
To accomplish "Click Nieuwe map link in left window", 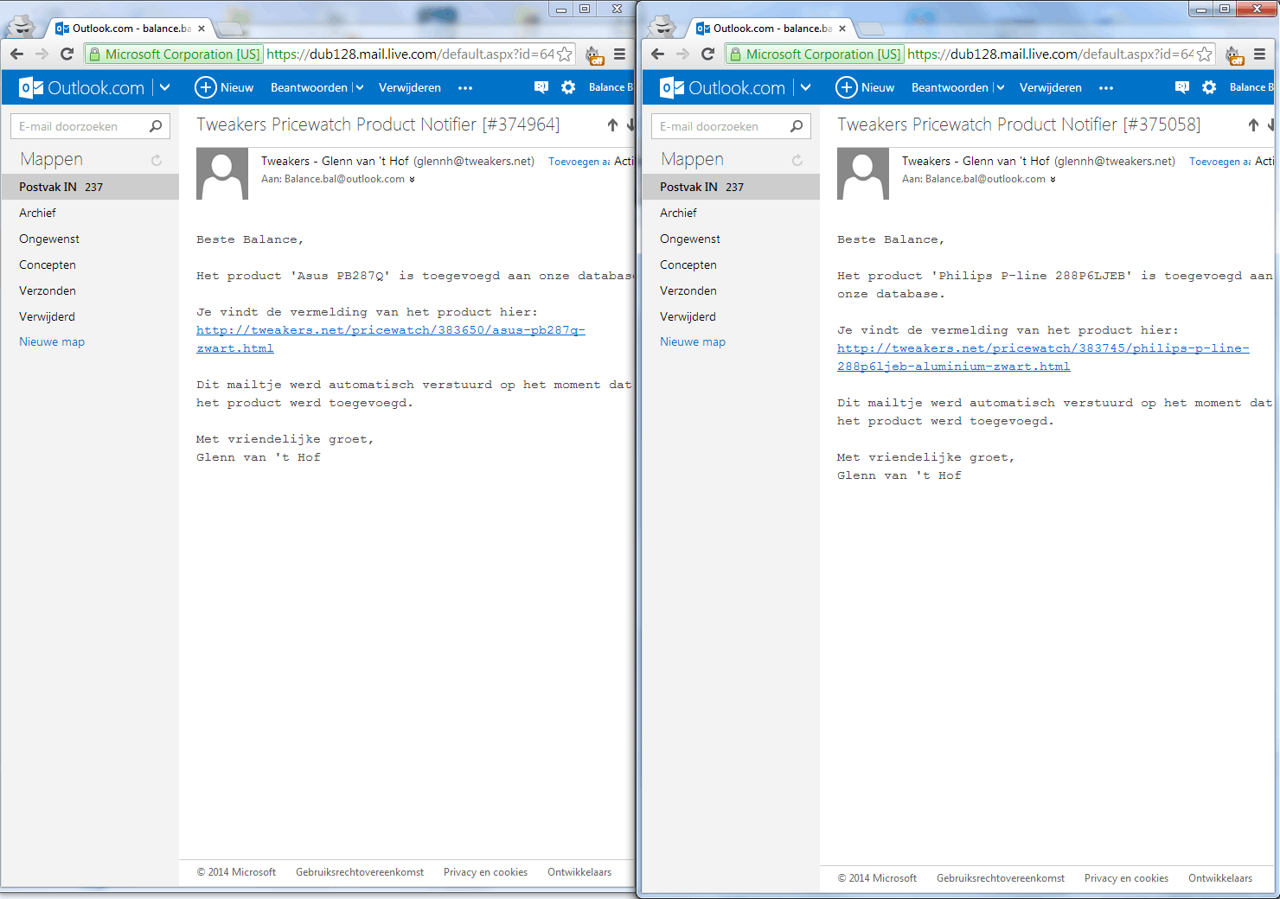I will tap(52, 341).
